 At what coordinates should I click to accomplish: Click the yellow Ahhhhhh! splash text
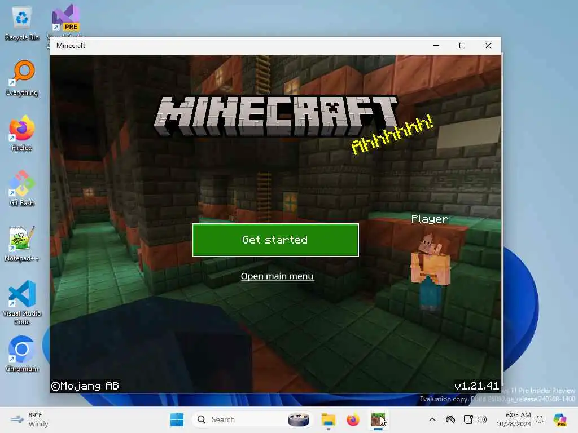(392, 134)
